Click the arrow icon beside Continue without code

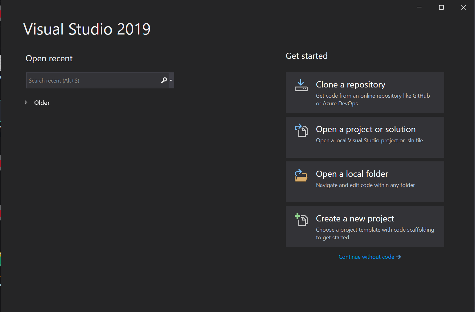tap(399, 257)
